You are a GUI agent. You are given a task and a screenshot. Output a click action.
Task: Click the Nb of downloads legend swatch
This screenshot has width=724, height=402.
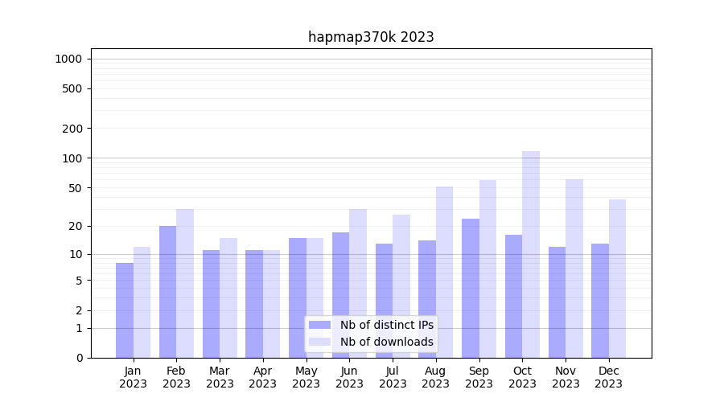[x=319, y=342]
